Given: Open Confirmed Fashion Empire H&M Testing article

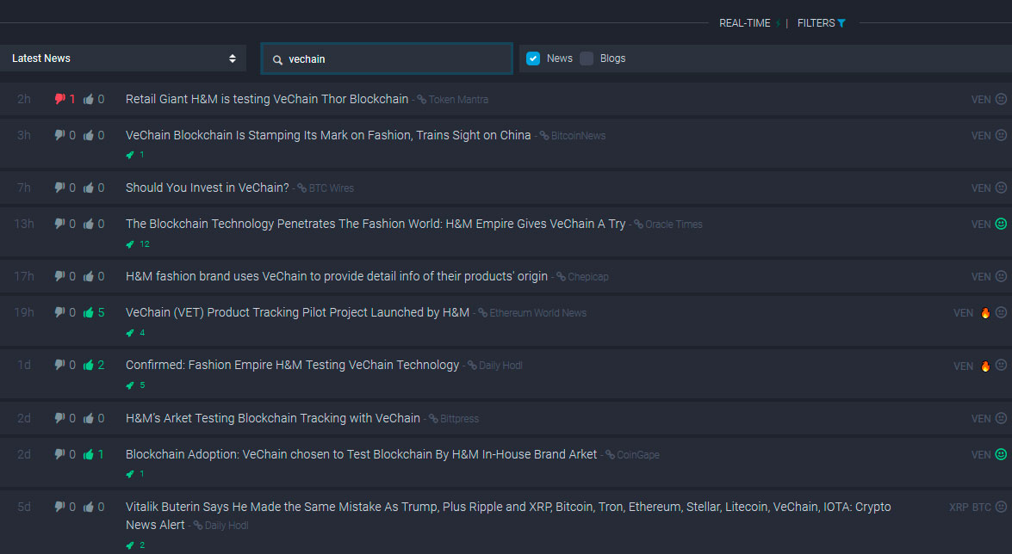Looking at the screenshot, I should click(292, 365).
